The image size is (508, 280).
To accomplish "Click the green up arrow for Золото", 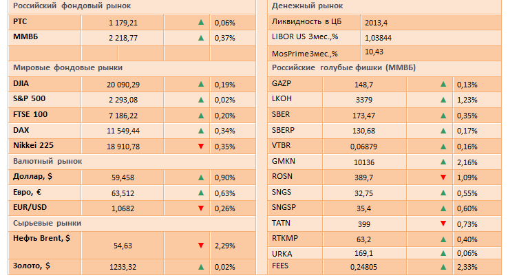I will tap(201, 266).
